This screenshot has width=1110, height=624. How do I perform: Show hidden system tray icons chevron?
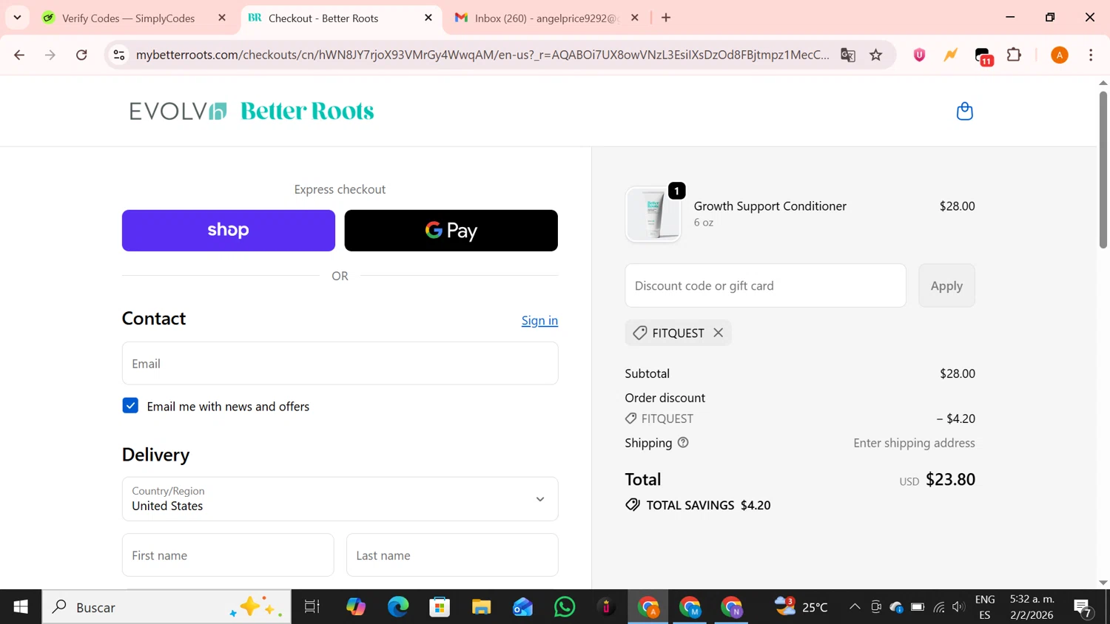click(855, 607)
